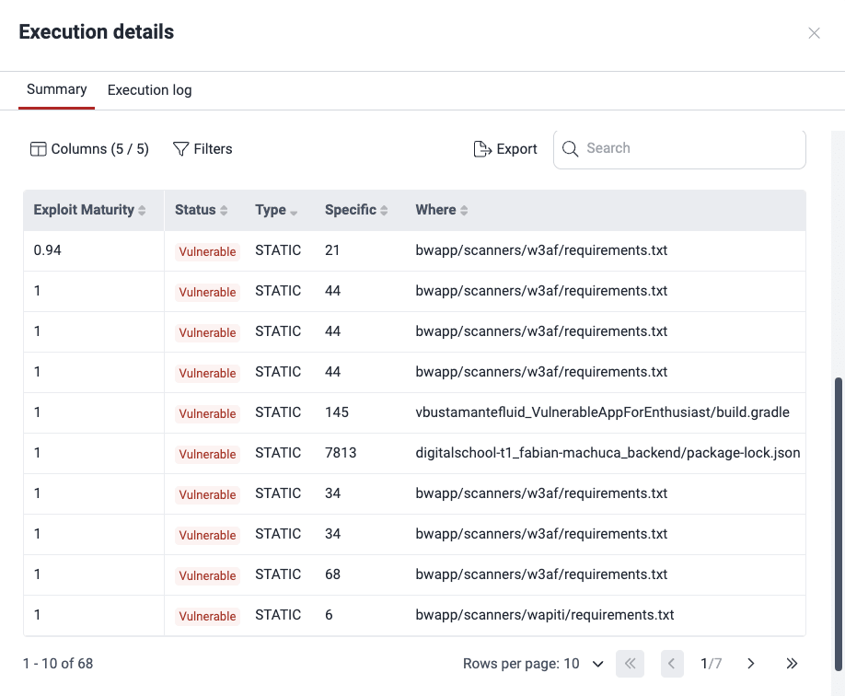The image size is (845, 696).
Task: Switch to the Summary tab
Action: coord(56,89)
